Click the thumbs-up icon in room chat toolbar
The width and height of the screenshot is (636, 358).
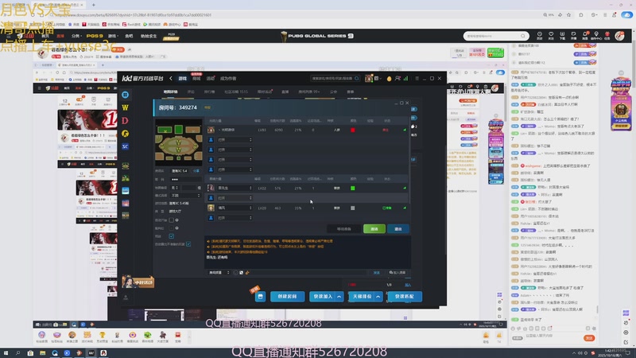coord(247,273)
